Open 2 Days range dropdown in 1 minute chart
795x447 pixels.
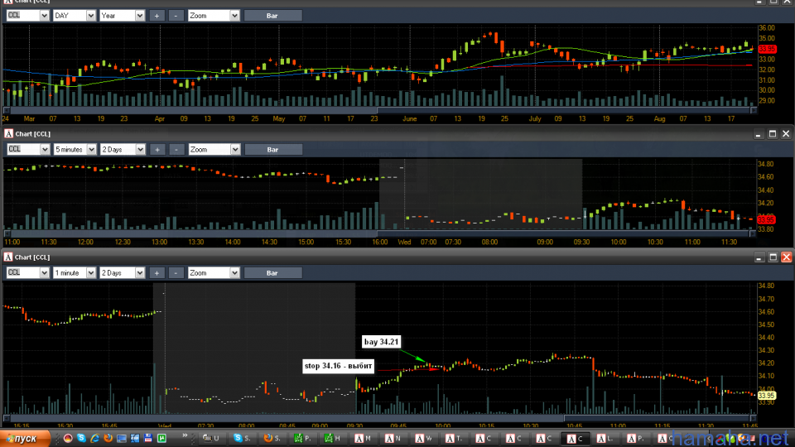coord(139,272)
